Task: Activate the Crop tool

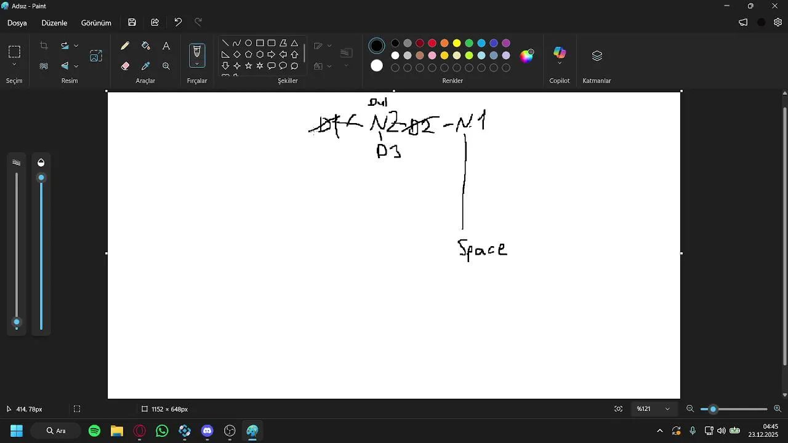Action: [x=44, y=46]
